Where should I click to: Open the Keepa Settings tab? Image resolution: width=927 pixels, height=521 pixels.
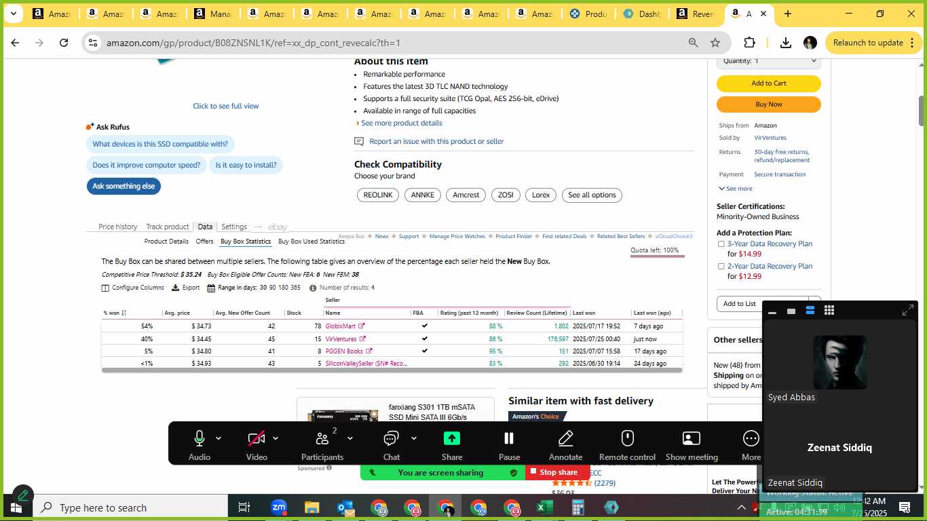click(x=234, y=227)
